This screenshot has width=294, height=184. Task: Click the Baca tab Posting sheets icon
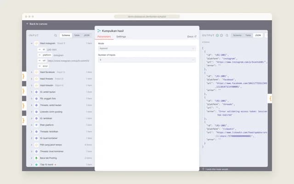pos(36,158)
